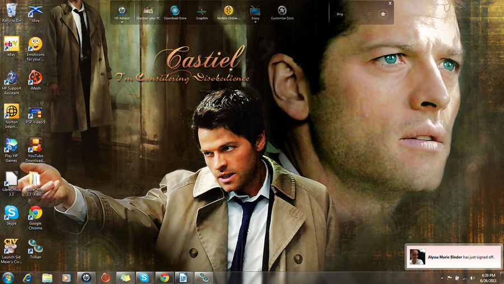This screenshot has width=504, height=284.
Task: Open Windows Explorer folder on taskbar
Action: coord(47,278)
